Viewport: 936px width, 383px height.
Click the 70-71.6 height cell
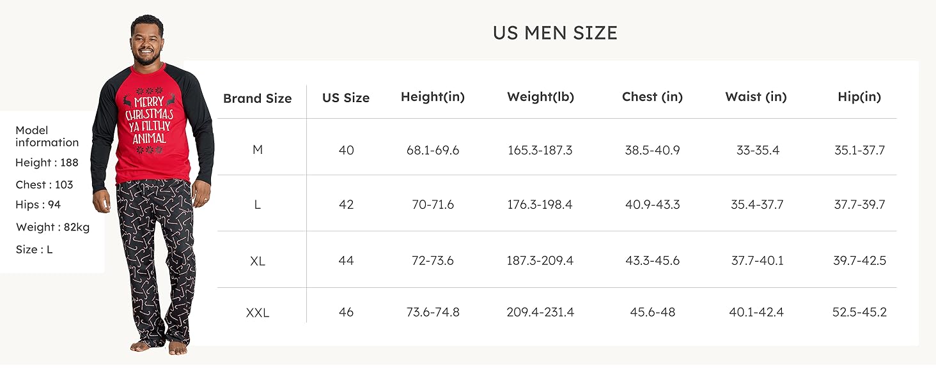[x=433, y=205]
